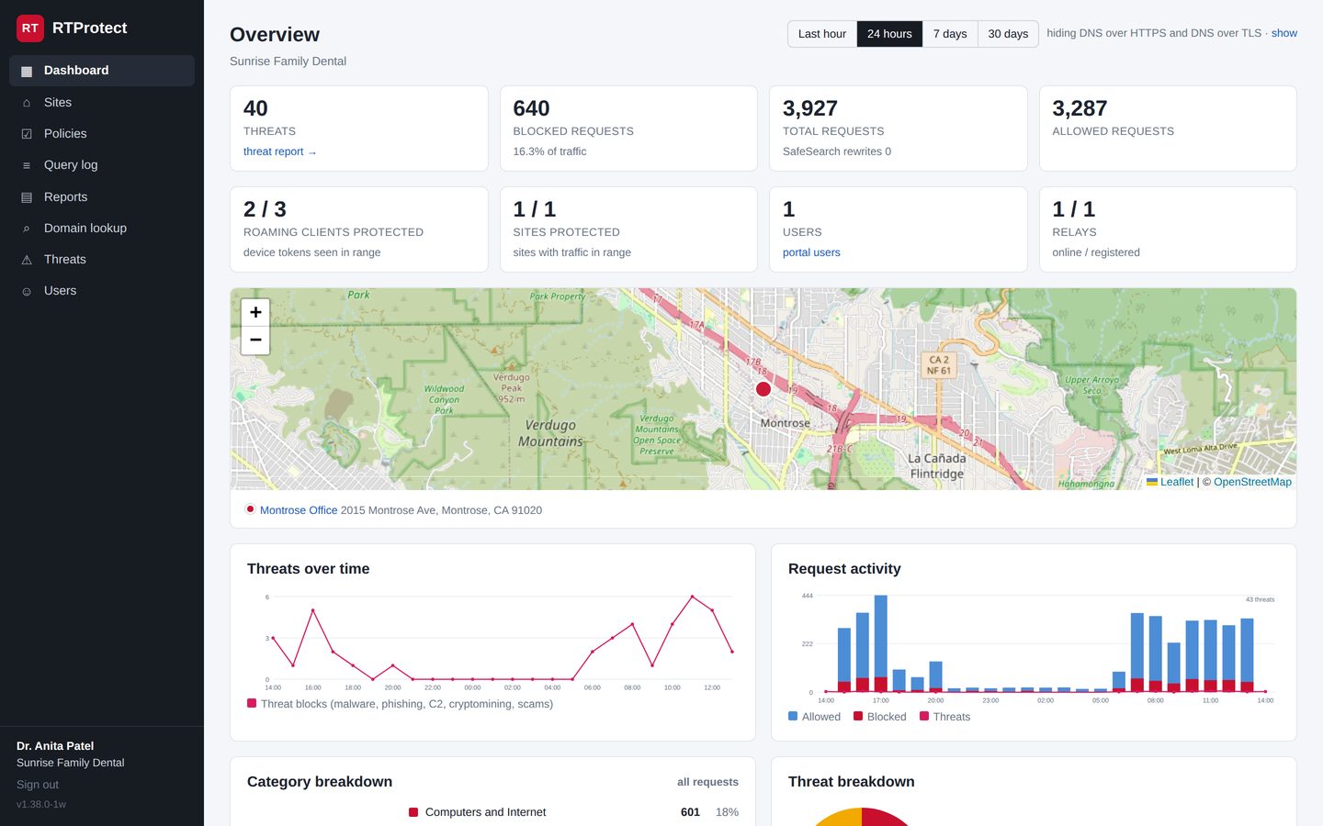Viewport: 1323px width, 826px height.
Task: Select the Last hour time range
Action: click(821, 34)
